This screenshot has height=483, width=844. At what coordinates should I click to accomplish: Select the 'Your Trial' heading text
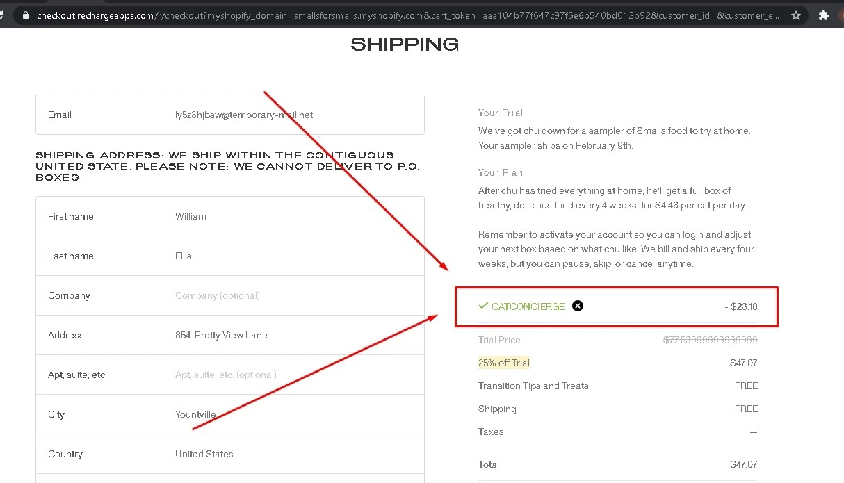[501, 113]
